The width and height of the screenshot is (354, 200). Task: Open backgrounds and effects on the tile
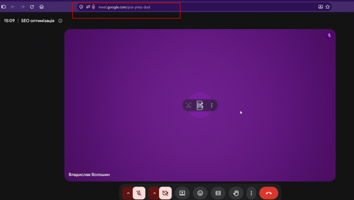200,105
